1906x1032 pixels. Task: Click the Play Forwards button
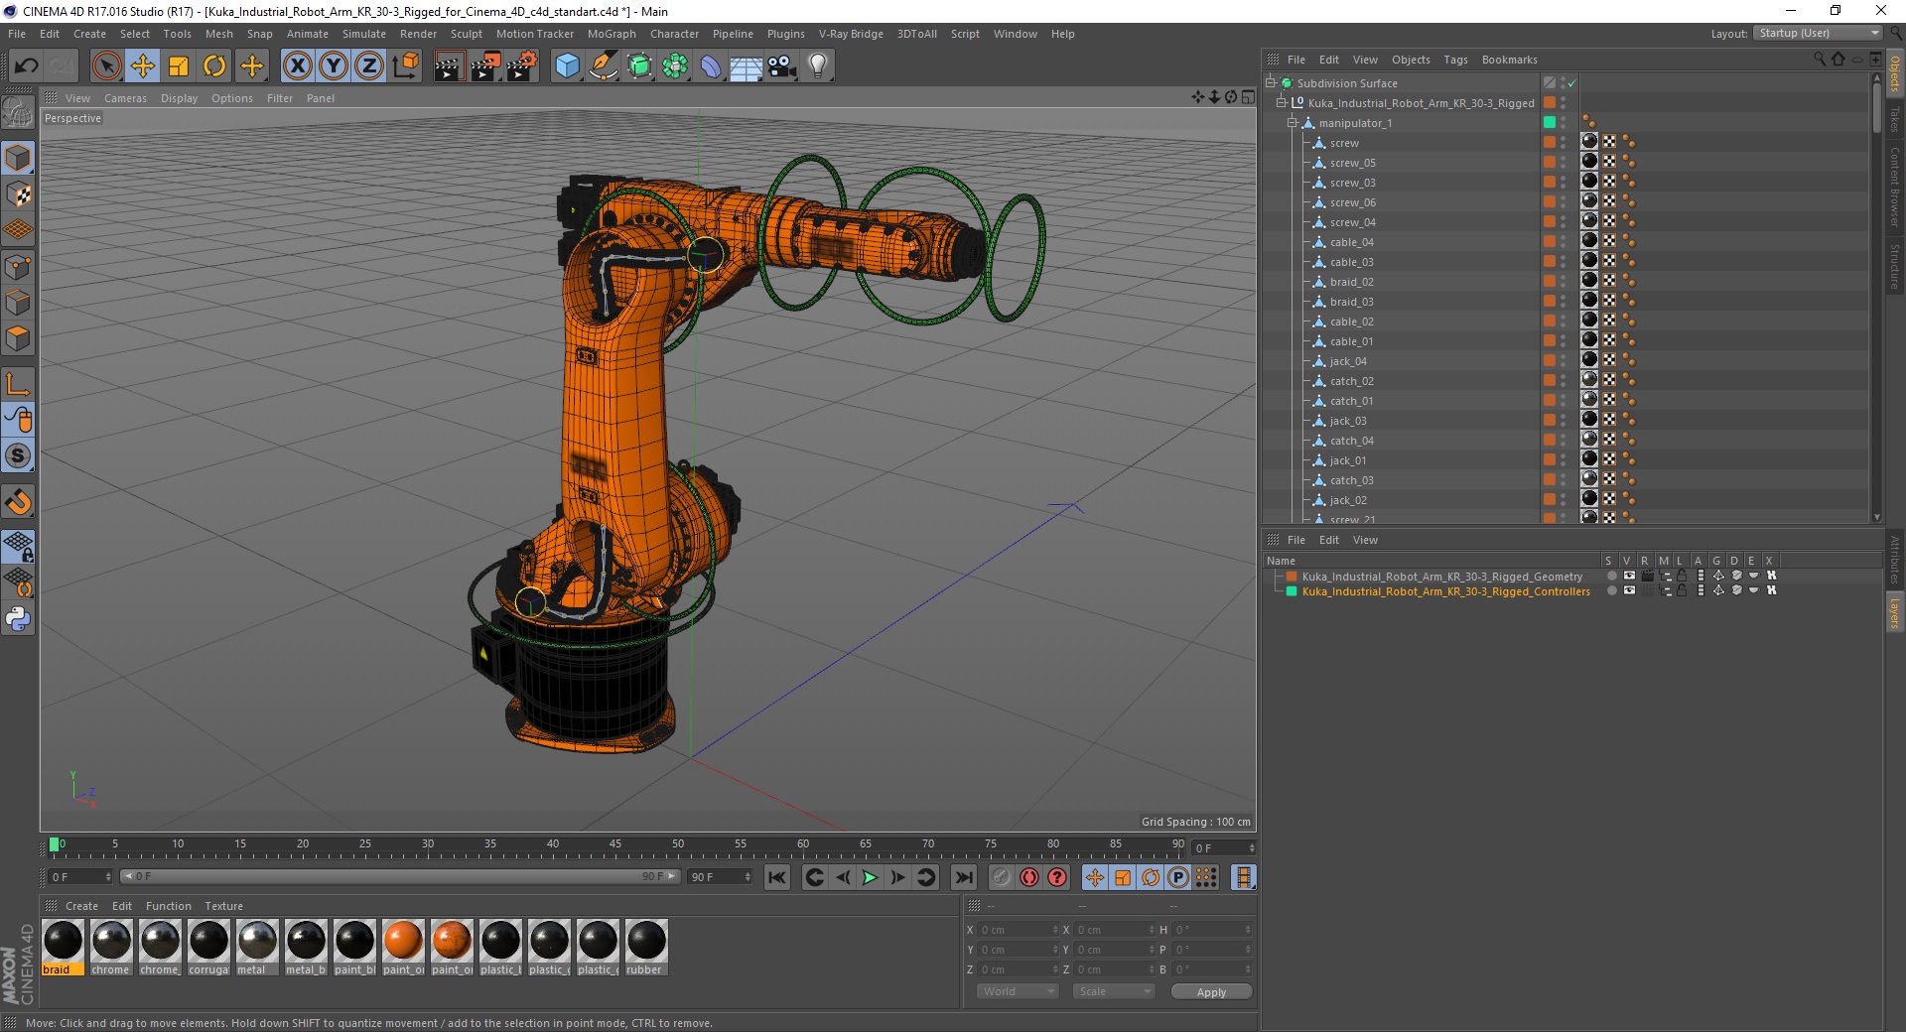pyautogui.click(x=870, y=877)
